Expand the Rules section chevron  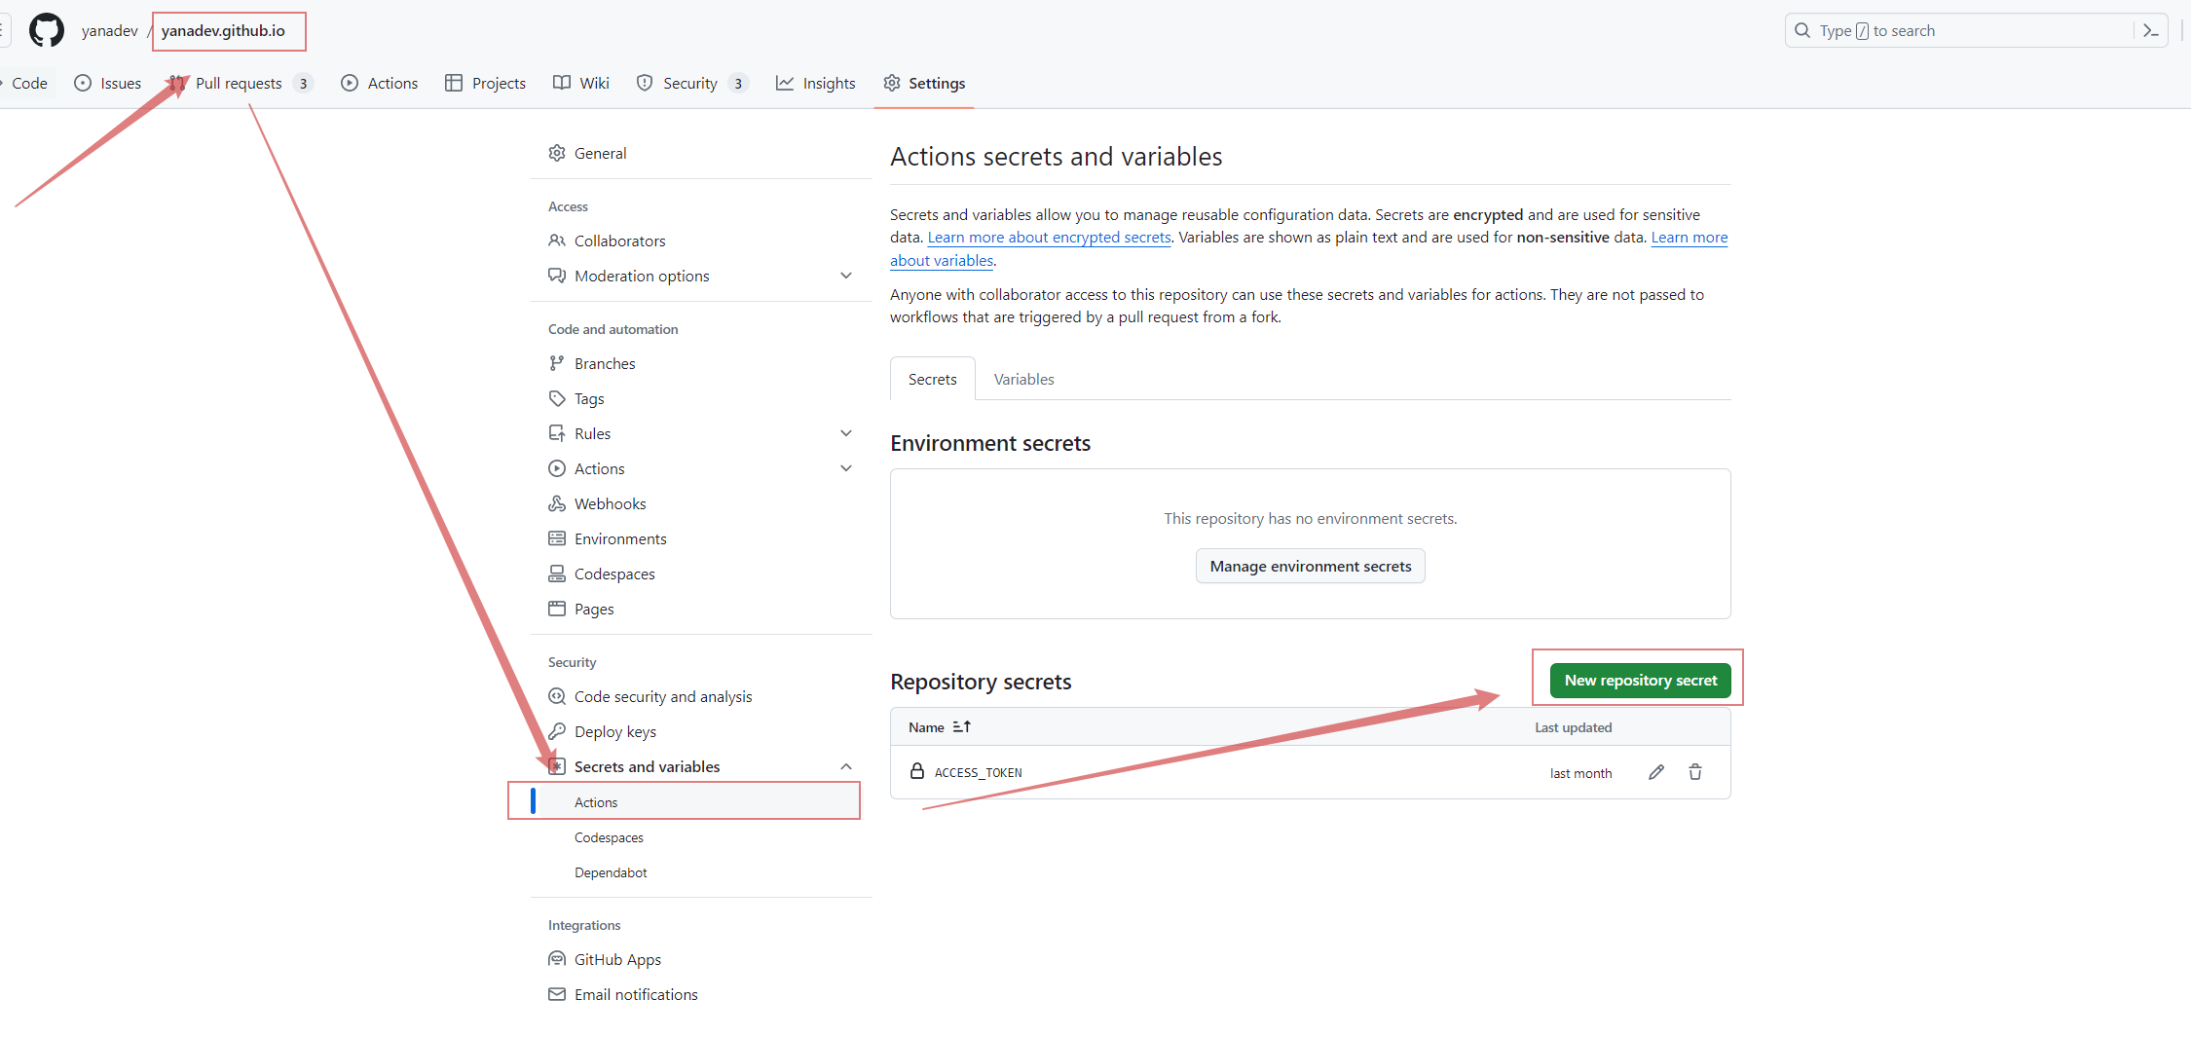[x=846, y=433]
